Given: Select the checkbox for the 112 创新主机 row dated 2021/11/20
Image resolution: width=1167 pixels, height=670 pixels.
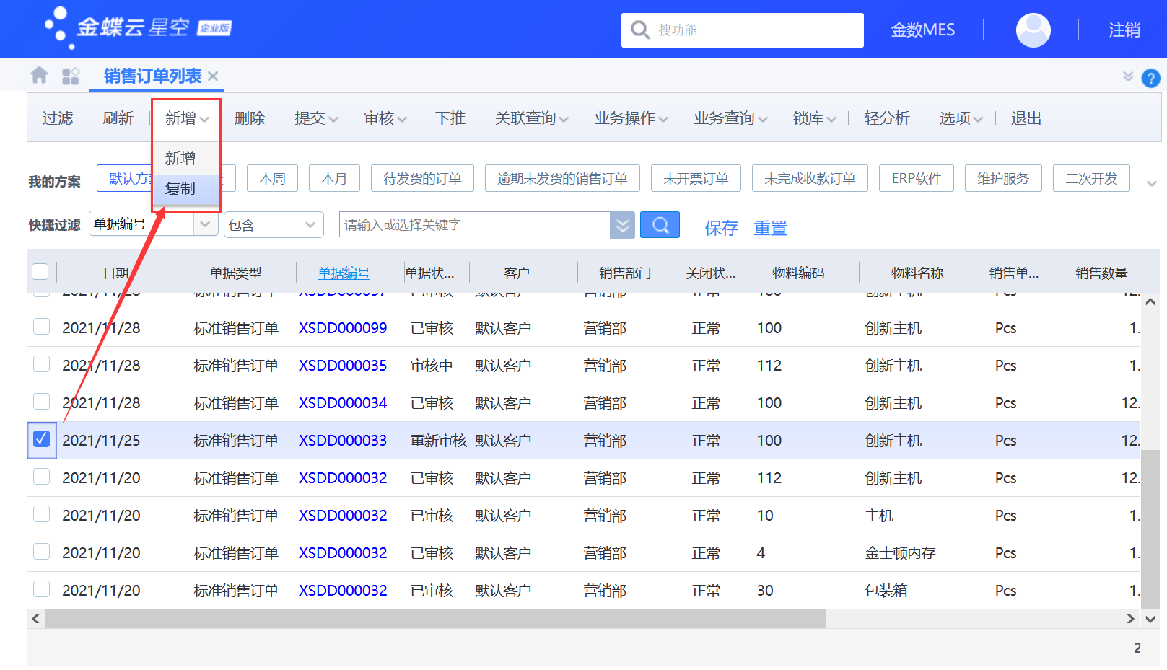Looking at the screenshot, I should pyautogui.click(x=42, y=477).
